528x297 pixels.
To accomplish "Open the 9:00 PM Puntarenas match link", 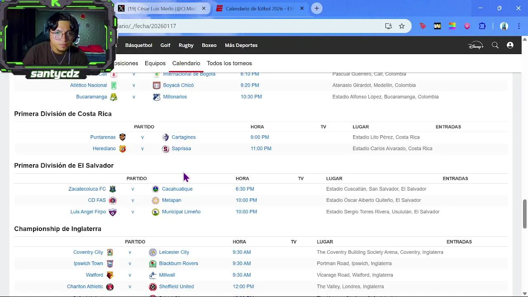I will [x=259, y=137].
